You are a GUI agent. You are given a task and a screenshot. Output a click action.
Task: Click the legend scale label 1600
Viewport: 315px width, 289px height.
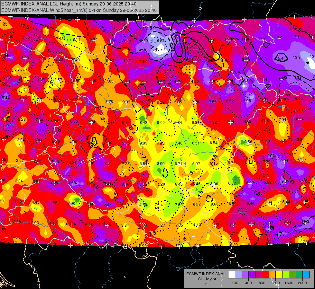point(289,283)
